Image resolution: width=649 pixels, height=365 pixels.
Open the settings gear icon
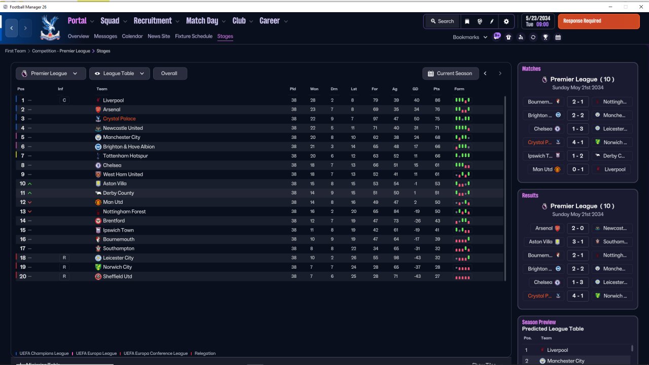(x=506, y=21)
